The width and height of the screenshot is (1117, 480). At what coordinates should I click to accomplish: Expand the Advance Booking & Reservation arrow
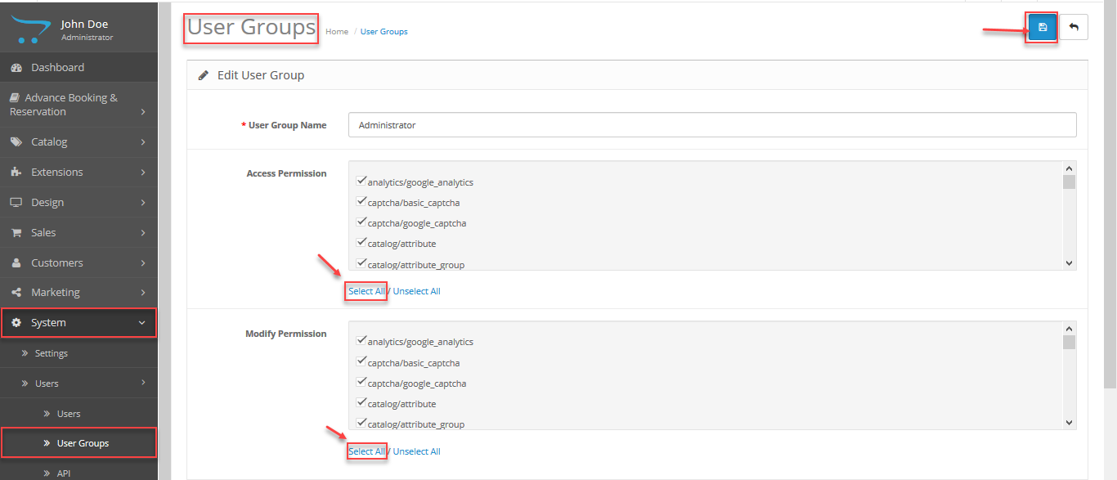click(x=143, y=112)
